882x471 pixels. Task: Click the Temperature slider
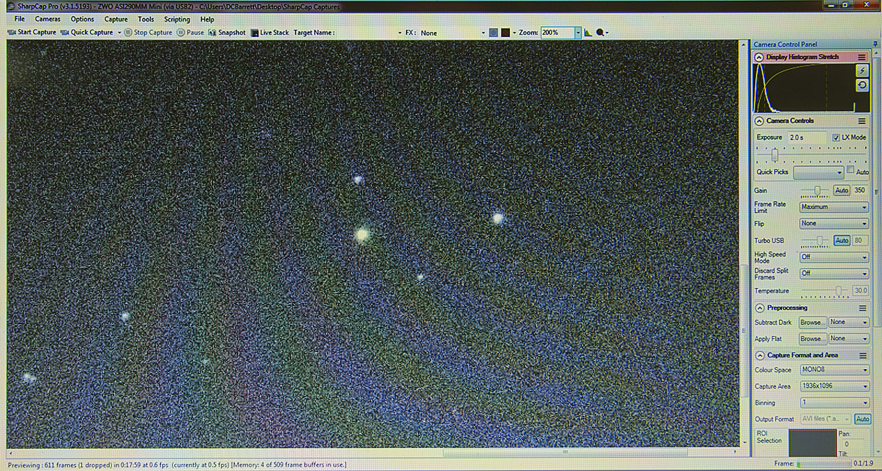point(825,291)
